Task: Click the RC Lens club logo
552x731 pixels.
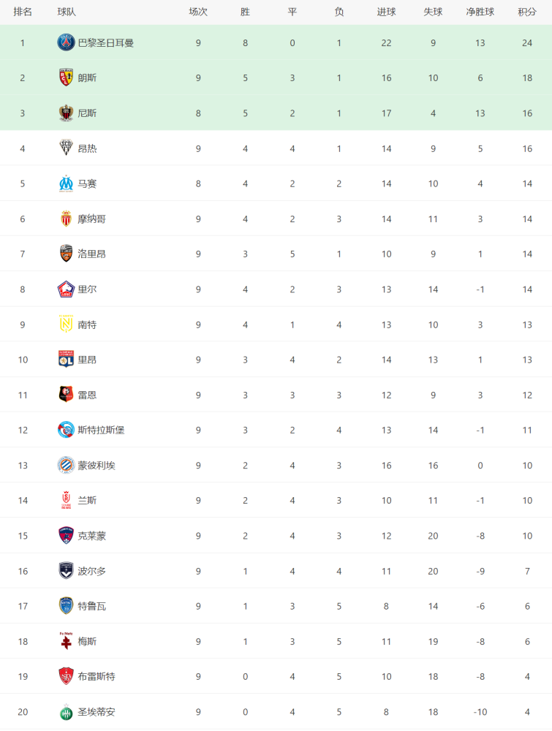Action: point(67,77)
